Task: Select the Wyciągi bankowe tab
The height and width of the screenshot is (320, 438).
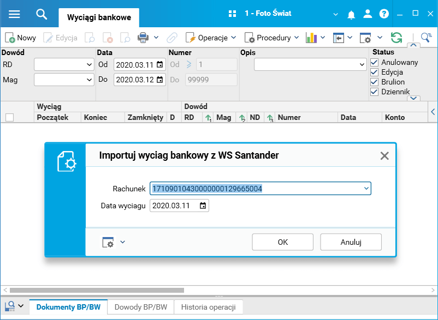Action: (99, 17)
